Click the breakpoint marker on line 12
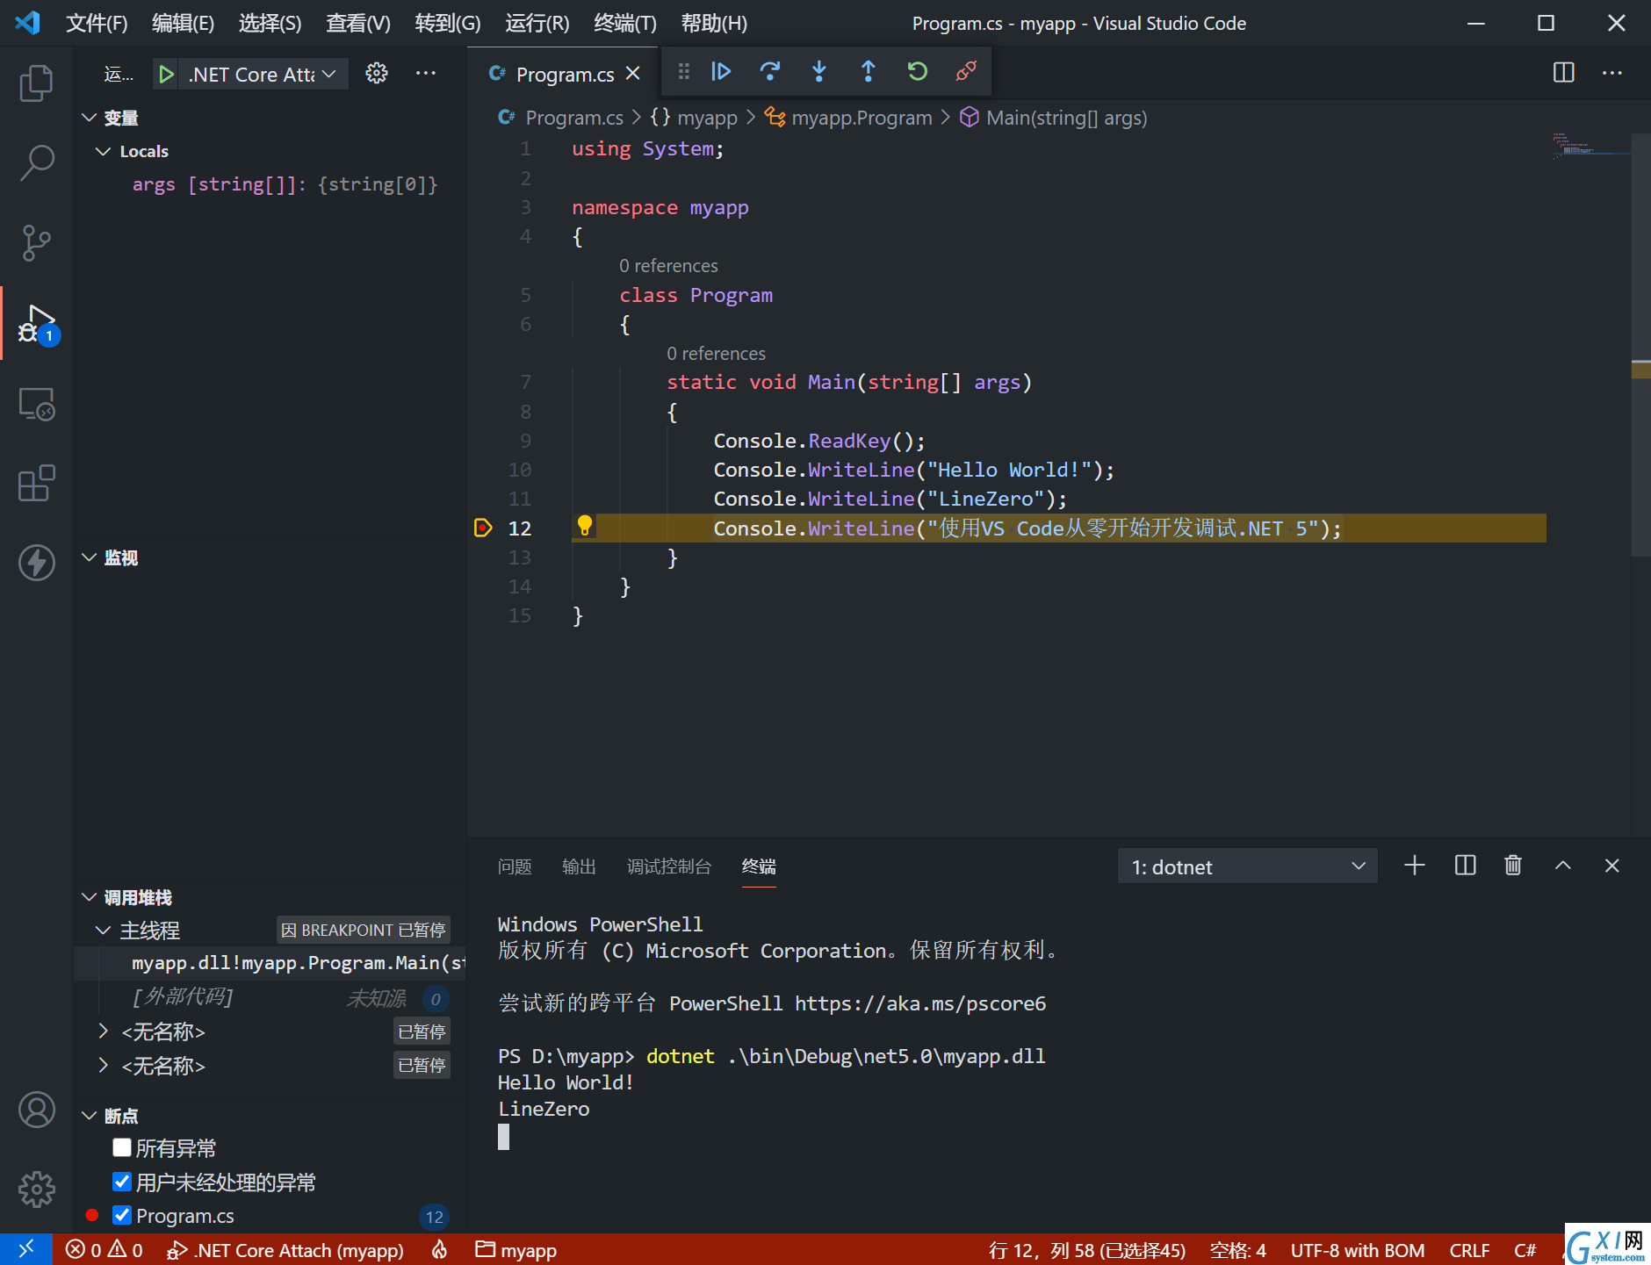Screen dimensions: 1651x1265 coord(482,528)
